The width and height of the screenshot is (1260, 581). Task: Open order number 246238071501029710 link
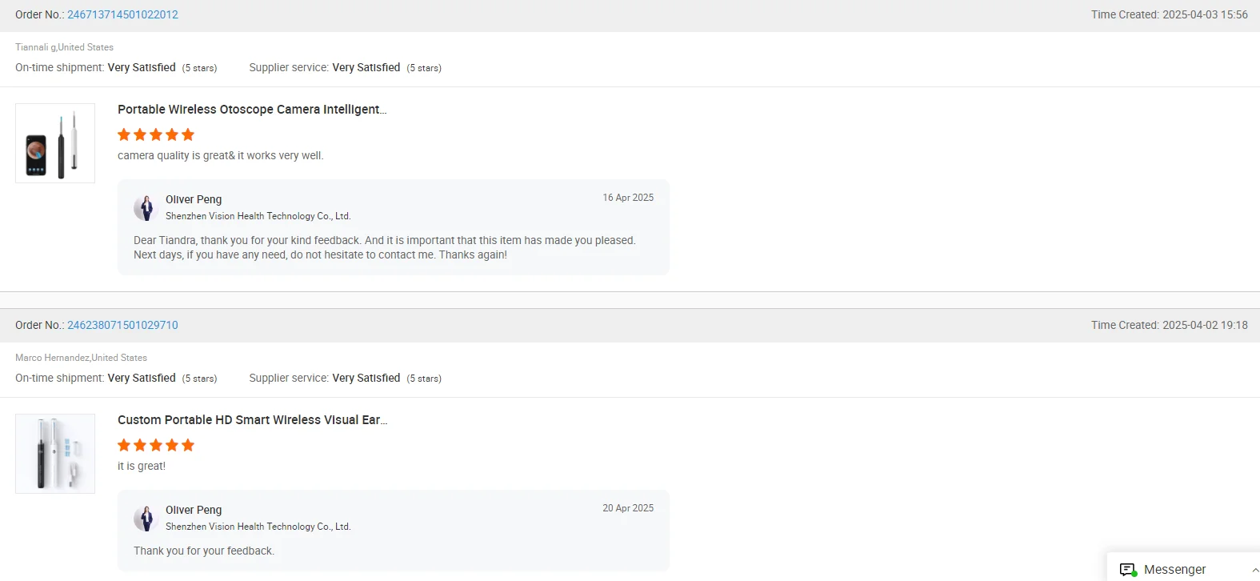click(122, 325)
